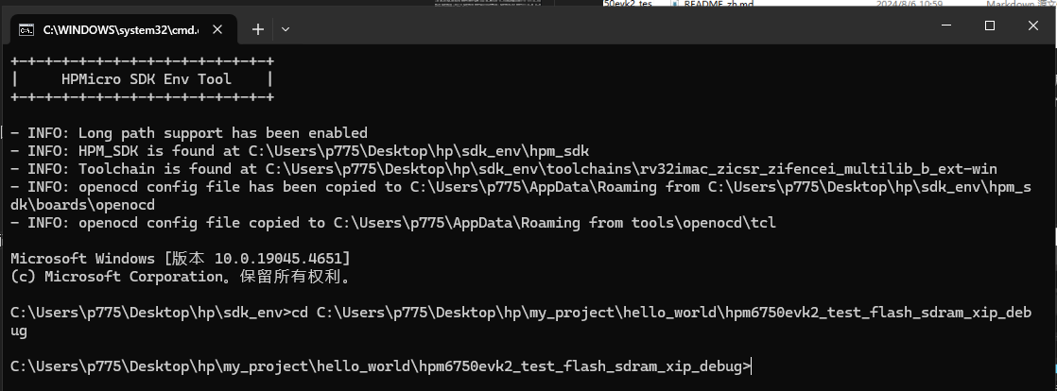Close the terminal window
The width and height of the screenshot is (1057, 391).
1033,25
